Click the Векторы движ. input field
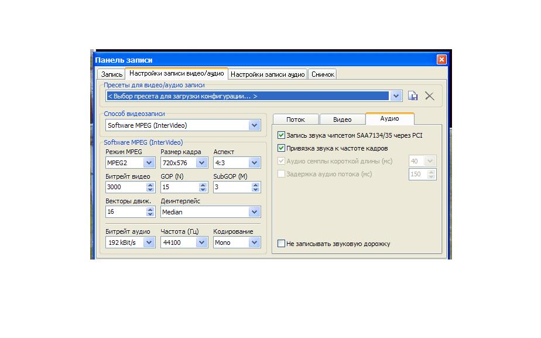The height and width of the screenshot is (338, 541). coord(125,212)
